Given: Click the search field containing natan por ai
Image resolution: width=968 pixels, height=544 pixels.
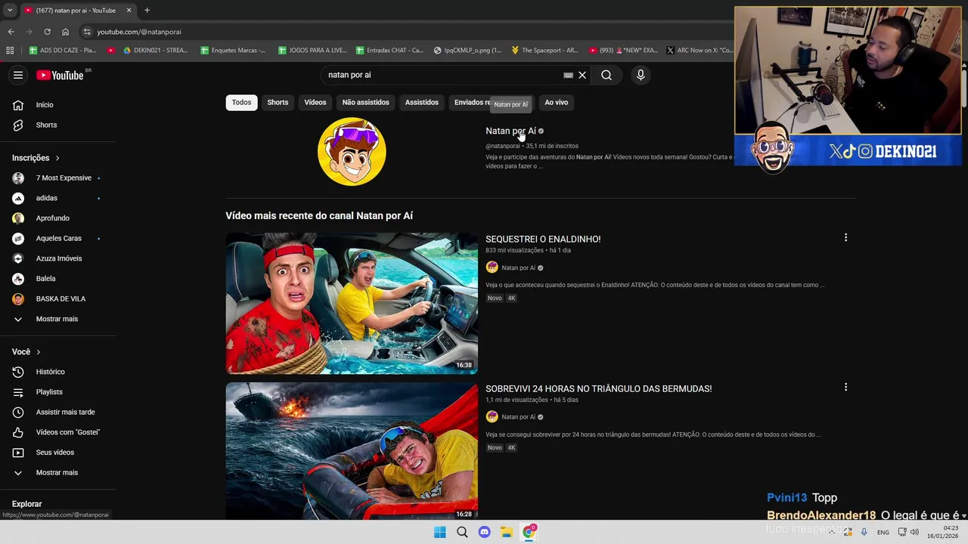Looking at the screenshot, I should tap(442, 75).
